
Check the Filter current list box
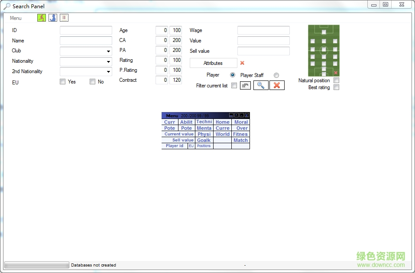pos(234,86)
